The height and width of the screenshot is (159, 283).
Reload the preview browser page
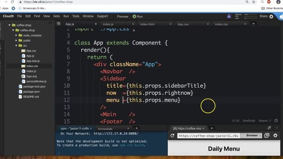(172, 136)
